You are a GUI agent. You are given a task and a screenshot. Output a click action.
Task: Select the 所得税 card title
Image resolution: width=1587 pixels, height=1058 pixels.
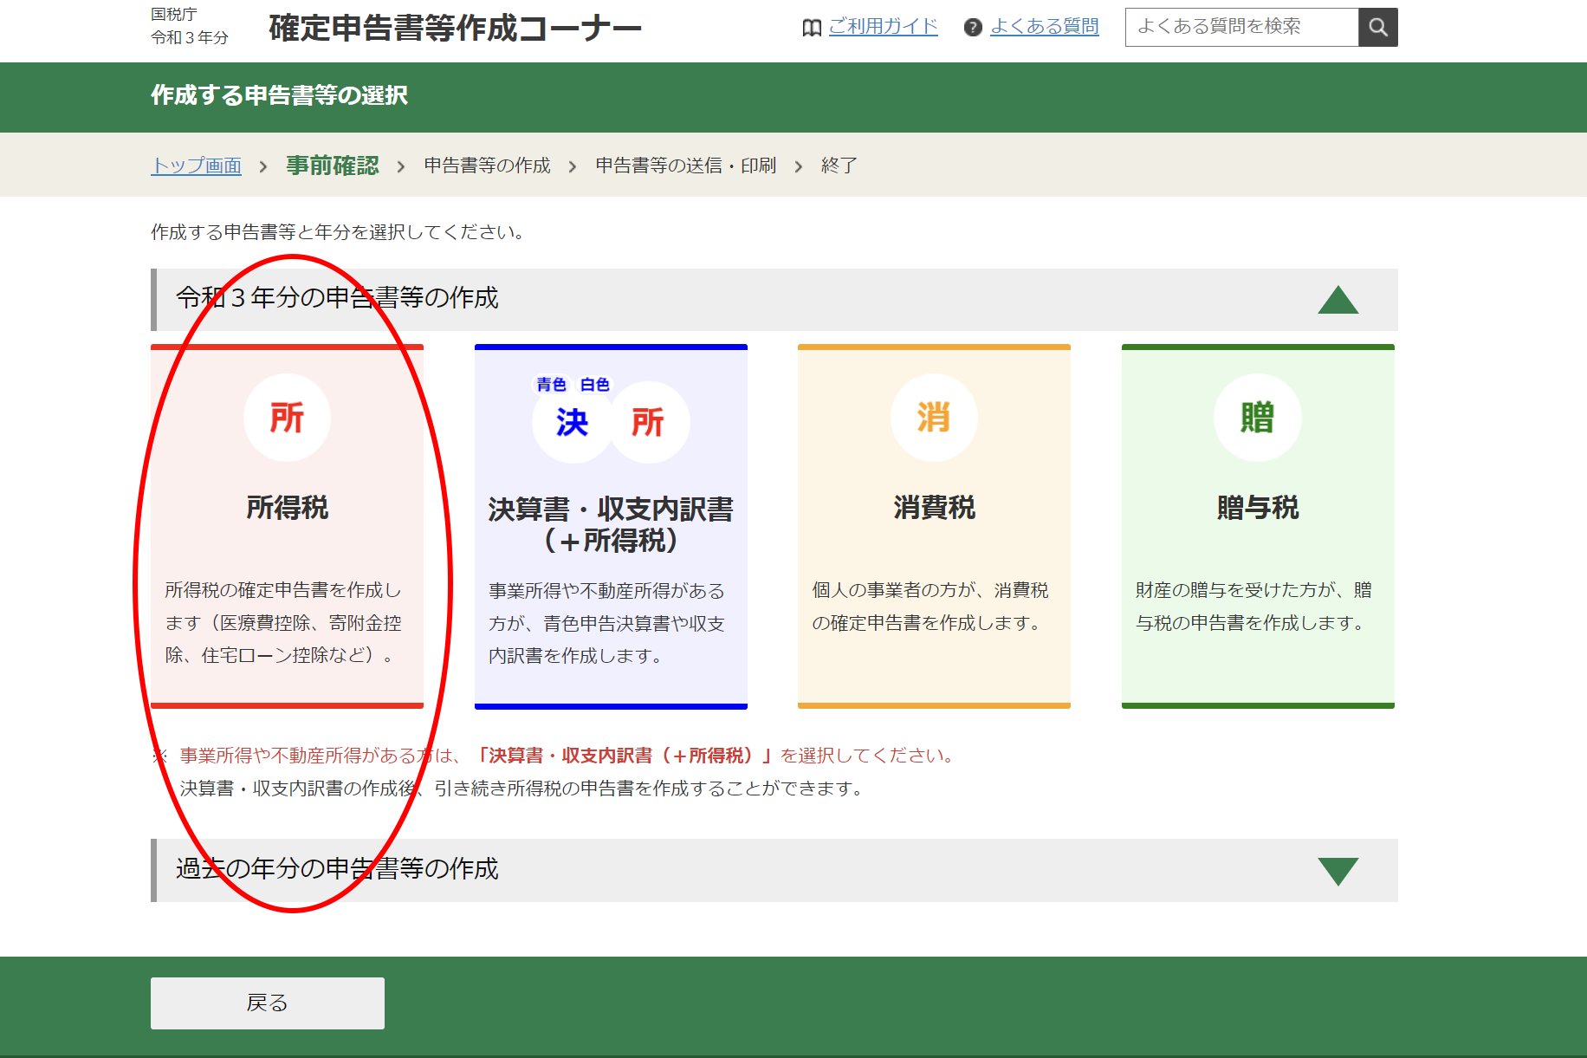(x=287, y=508)
